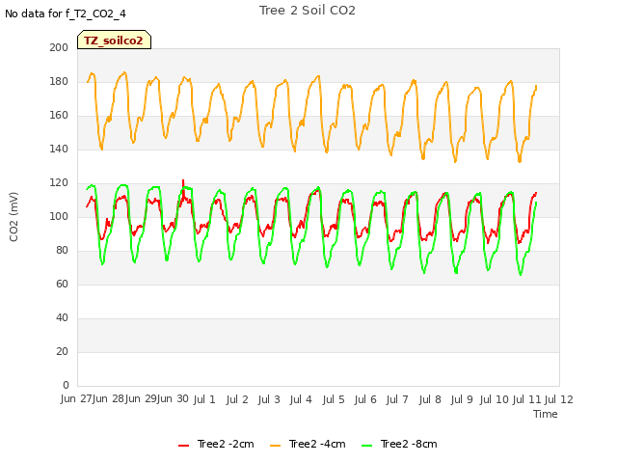Click the 60 y-axis tick label
The width and height of the screenshot is (617, 463).
(62, 284)
